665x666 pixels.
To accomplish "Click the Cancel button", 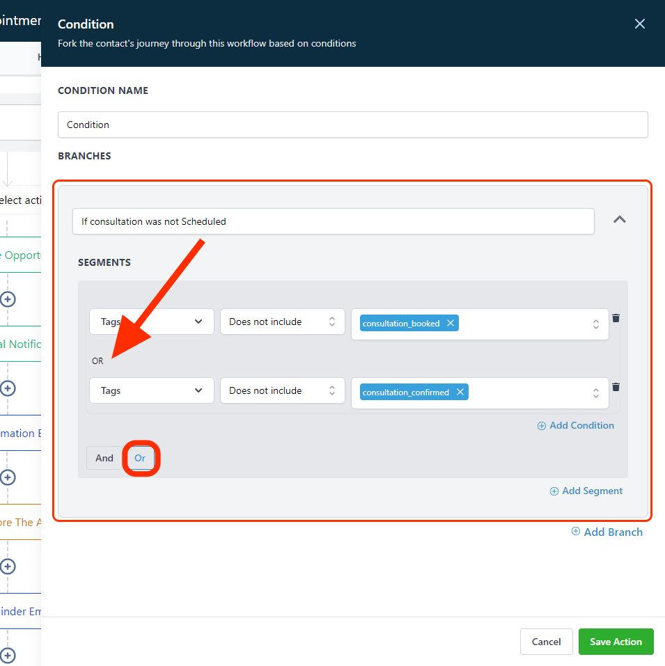I will point(547,642).
